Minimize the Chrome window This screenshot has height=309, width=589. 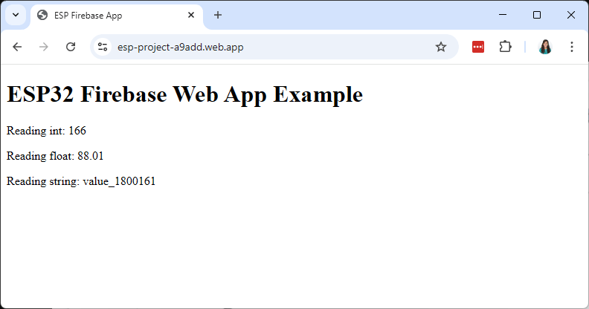click(x=503, y=15)
